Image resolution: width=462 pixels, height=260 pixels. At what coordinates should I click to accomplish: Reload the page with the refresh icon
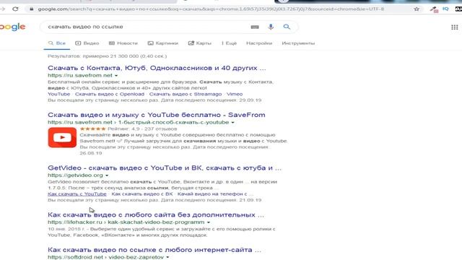15,9
